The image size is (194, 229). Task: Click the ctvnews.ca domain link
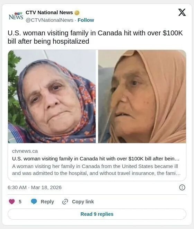25,151
